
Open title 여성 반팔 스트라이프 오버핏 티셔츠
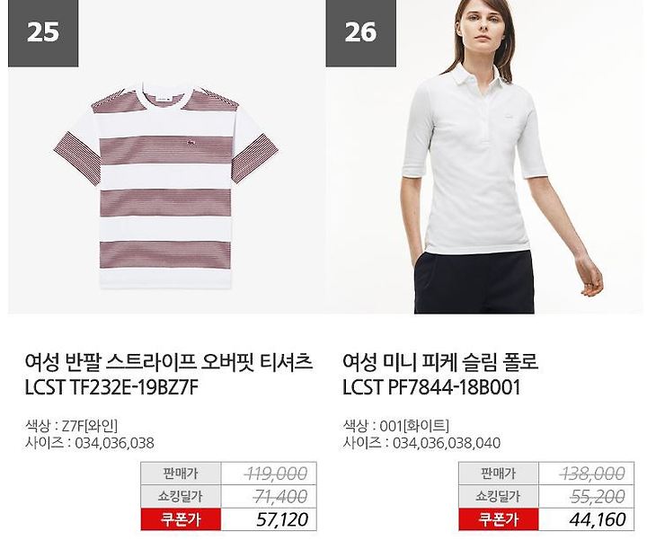168,361
